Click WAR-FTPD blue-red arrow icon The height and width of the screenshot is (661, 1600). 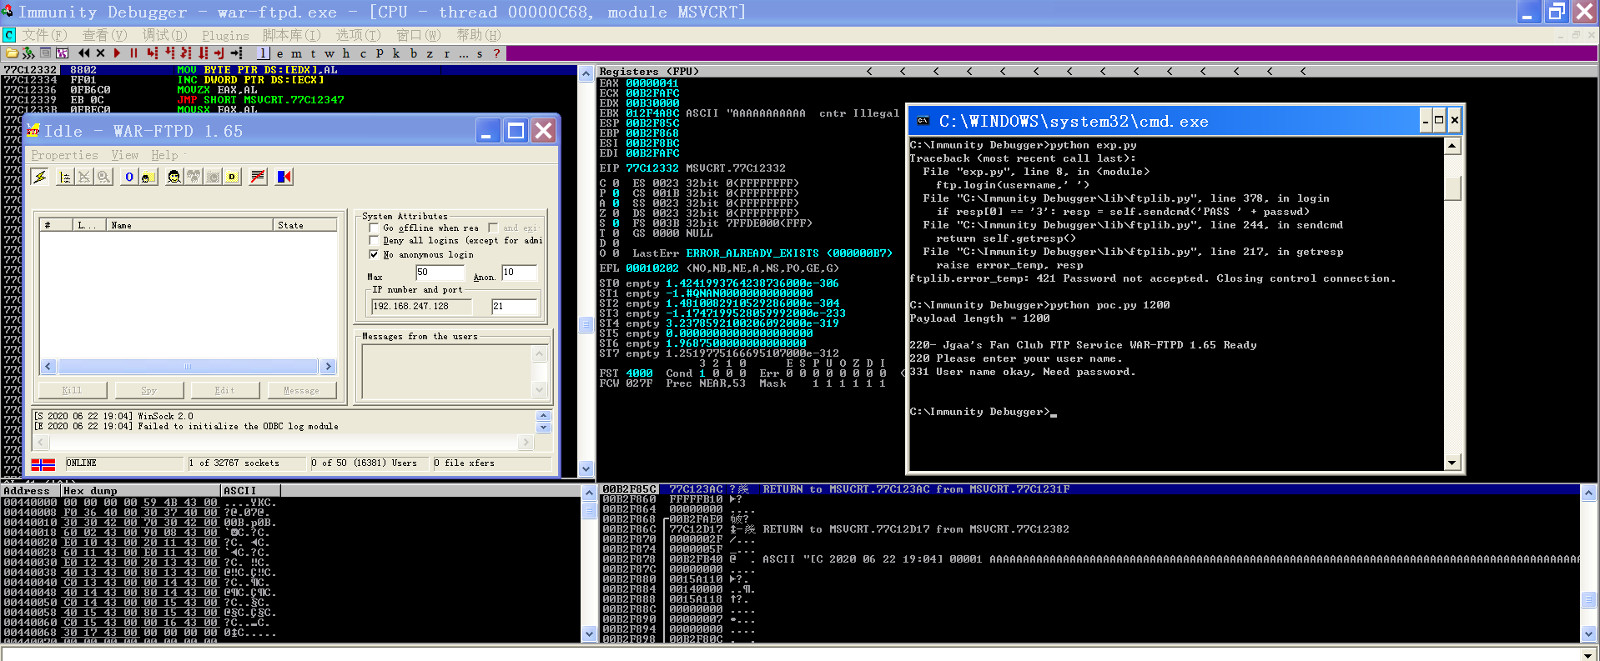click(284, 177)
